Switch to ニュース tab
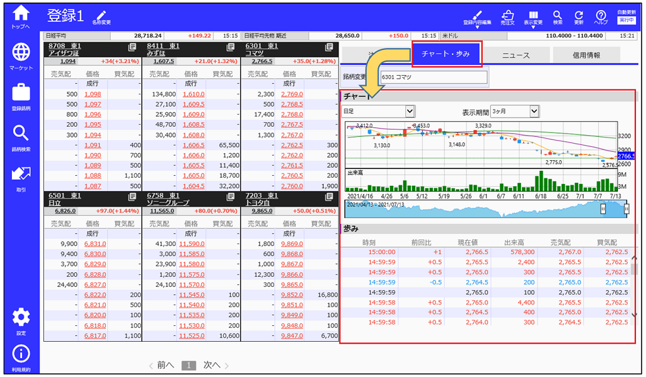 click(516, 55)
